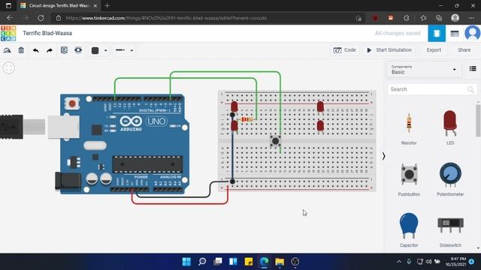Rotate the selected component tool

click(7, 50)
